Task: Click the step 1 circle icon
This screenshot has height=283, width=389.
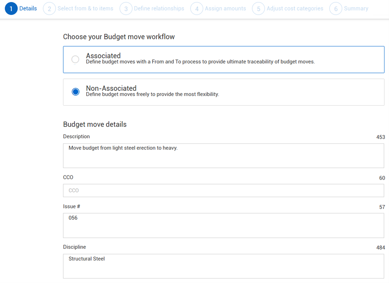Action: (x=11, y=9)
